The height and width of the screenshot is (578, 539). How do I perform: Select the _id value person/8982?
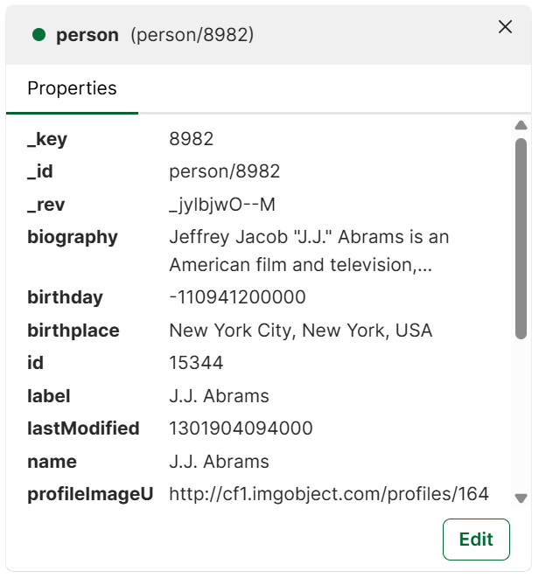[x=224, y=171]
